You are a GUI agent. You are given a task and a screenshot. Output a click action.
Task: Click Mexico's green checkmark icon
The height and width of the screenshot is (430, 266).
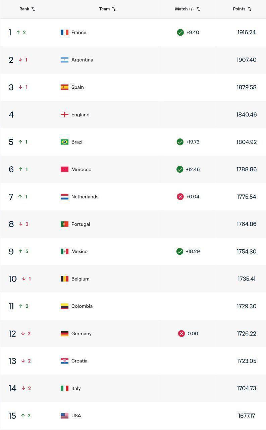[180, 251]
